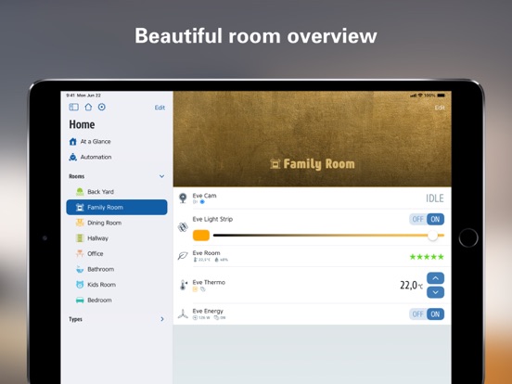Switch Eve Energy to ON

(x=435, y=314)
